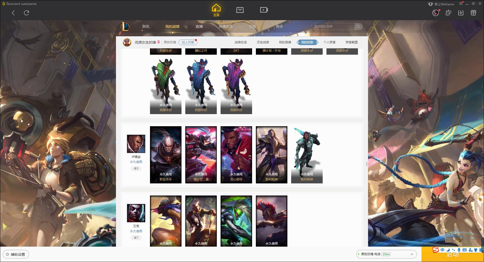Click the 4/9 skin count badge
484x262 pixels.
click(x=136, y=168)
